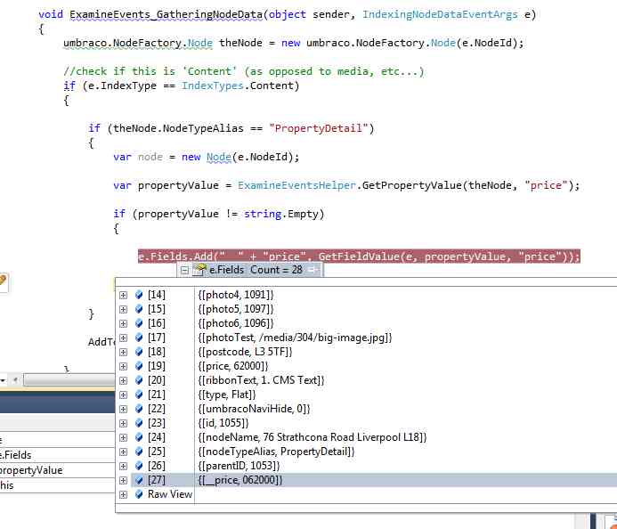The height and width of the screenshot is (529, 617).
Task: Expand entry [21] type
Action: (x=123, y=395)
